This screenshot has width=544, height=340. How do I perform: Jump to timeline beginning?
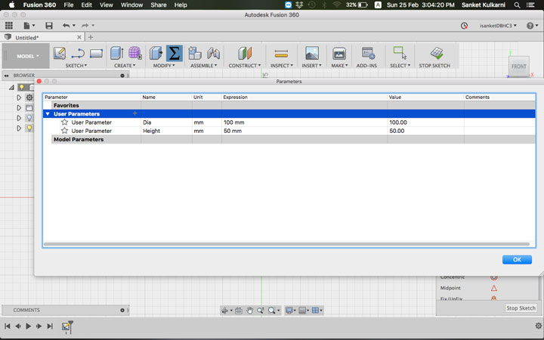[x=8, y=326]
